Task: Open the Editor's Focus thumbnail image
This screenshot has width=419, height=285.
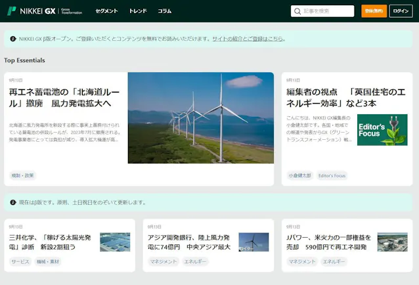Action: 382,130
